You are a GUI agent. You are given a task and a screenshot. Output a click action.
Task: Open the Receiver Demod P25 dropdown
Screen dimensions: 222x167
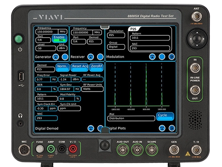94,42
